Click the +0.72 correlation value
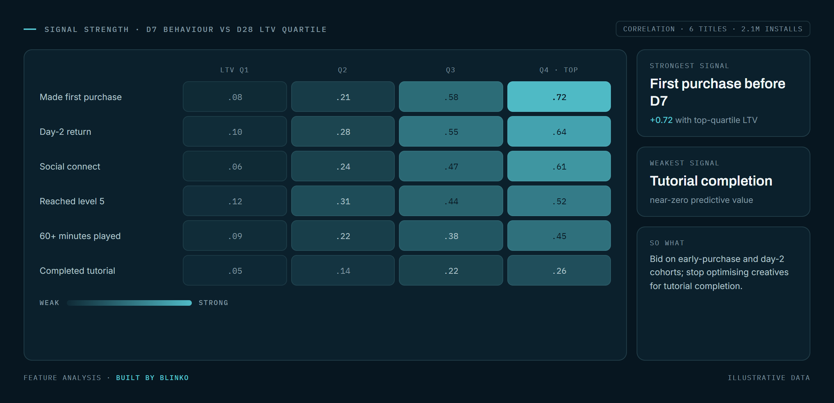The height and width of the screenshot is (403, 834). tap(661, 120)
